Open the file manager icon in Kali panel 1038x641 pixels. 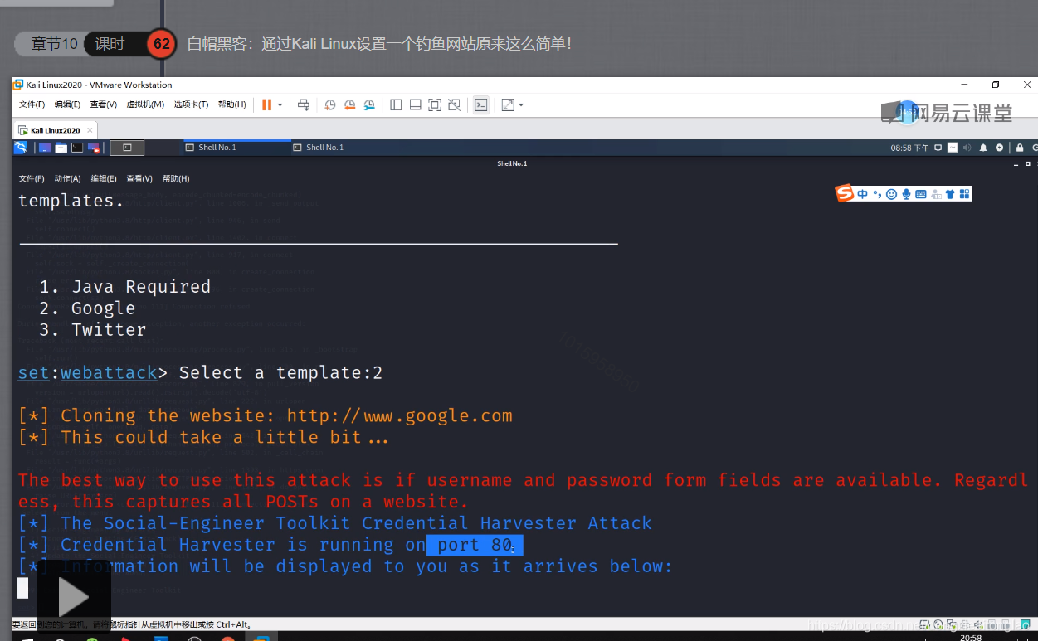point(61,148)
